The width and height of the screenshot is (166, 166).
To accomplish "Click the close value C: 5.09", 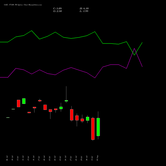I will 57,9.
